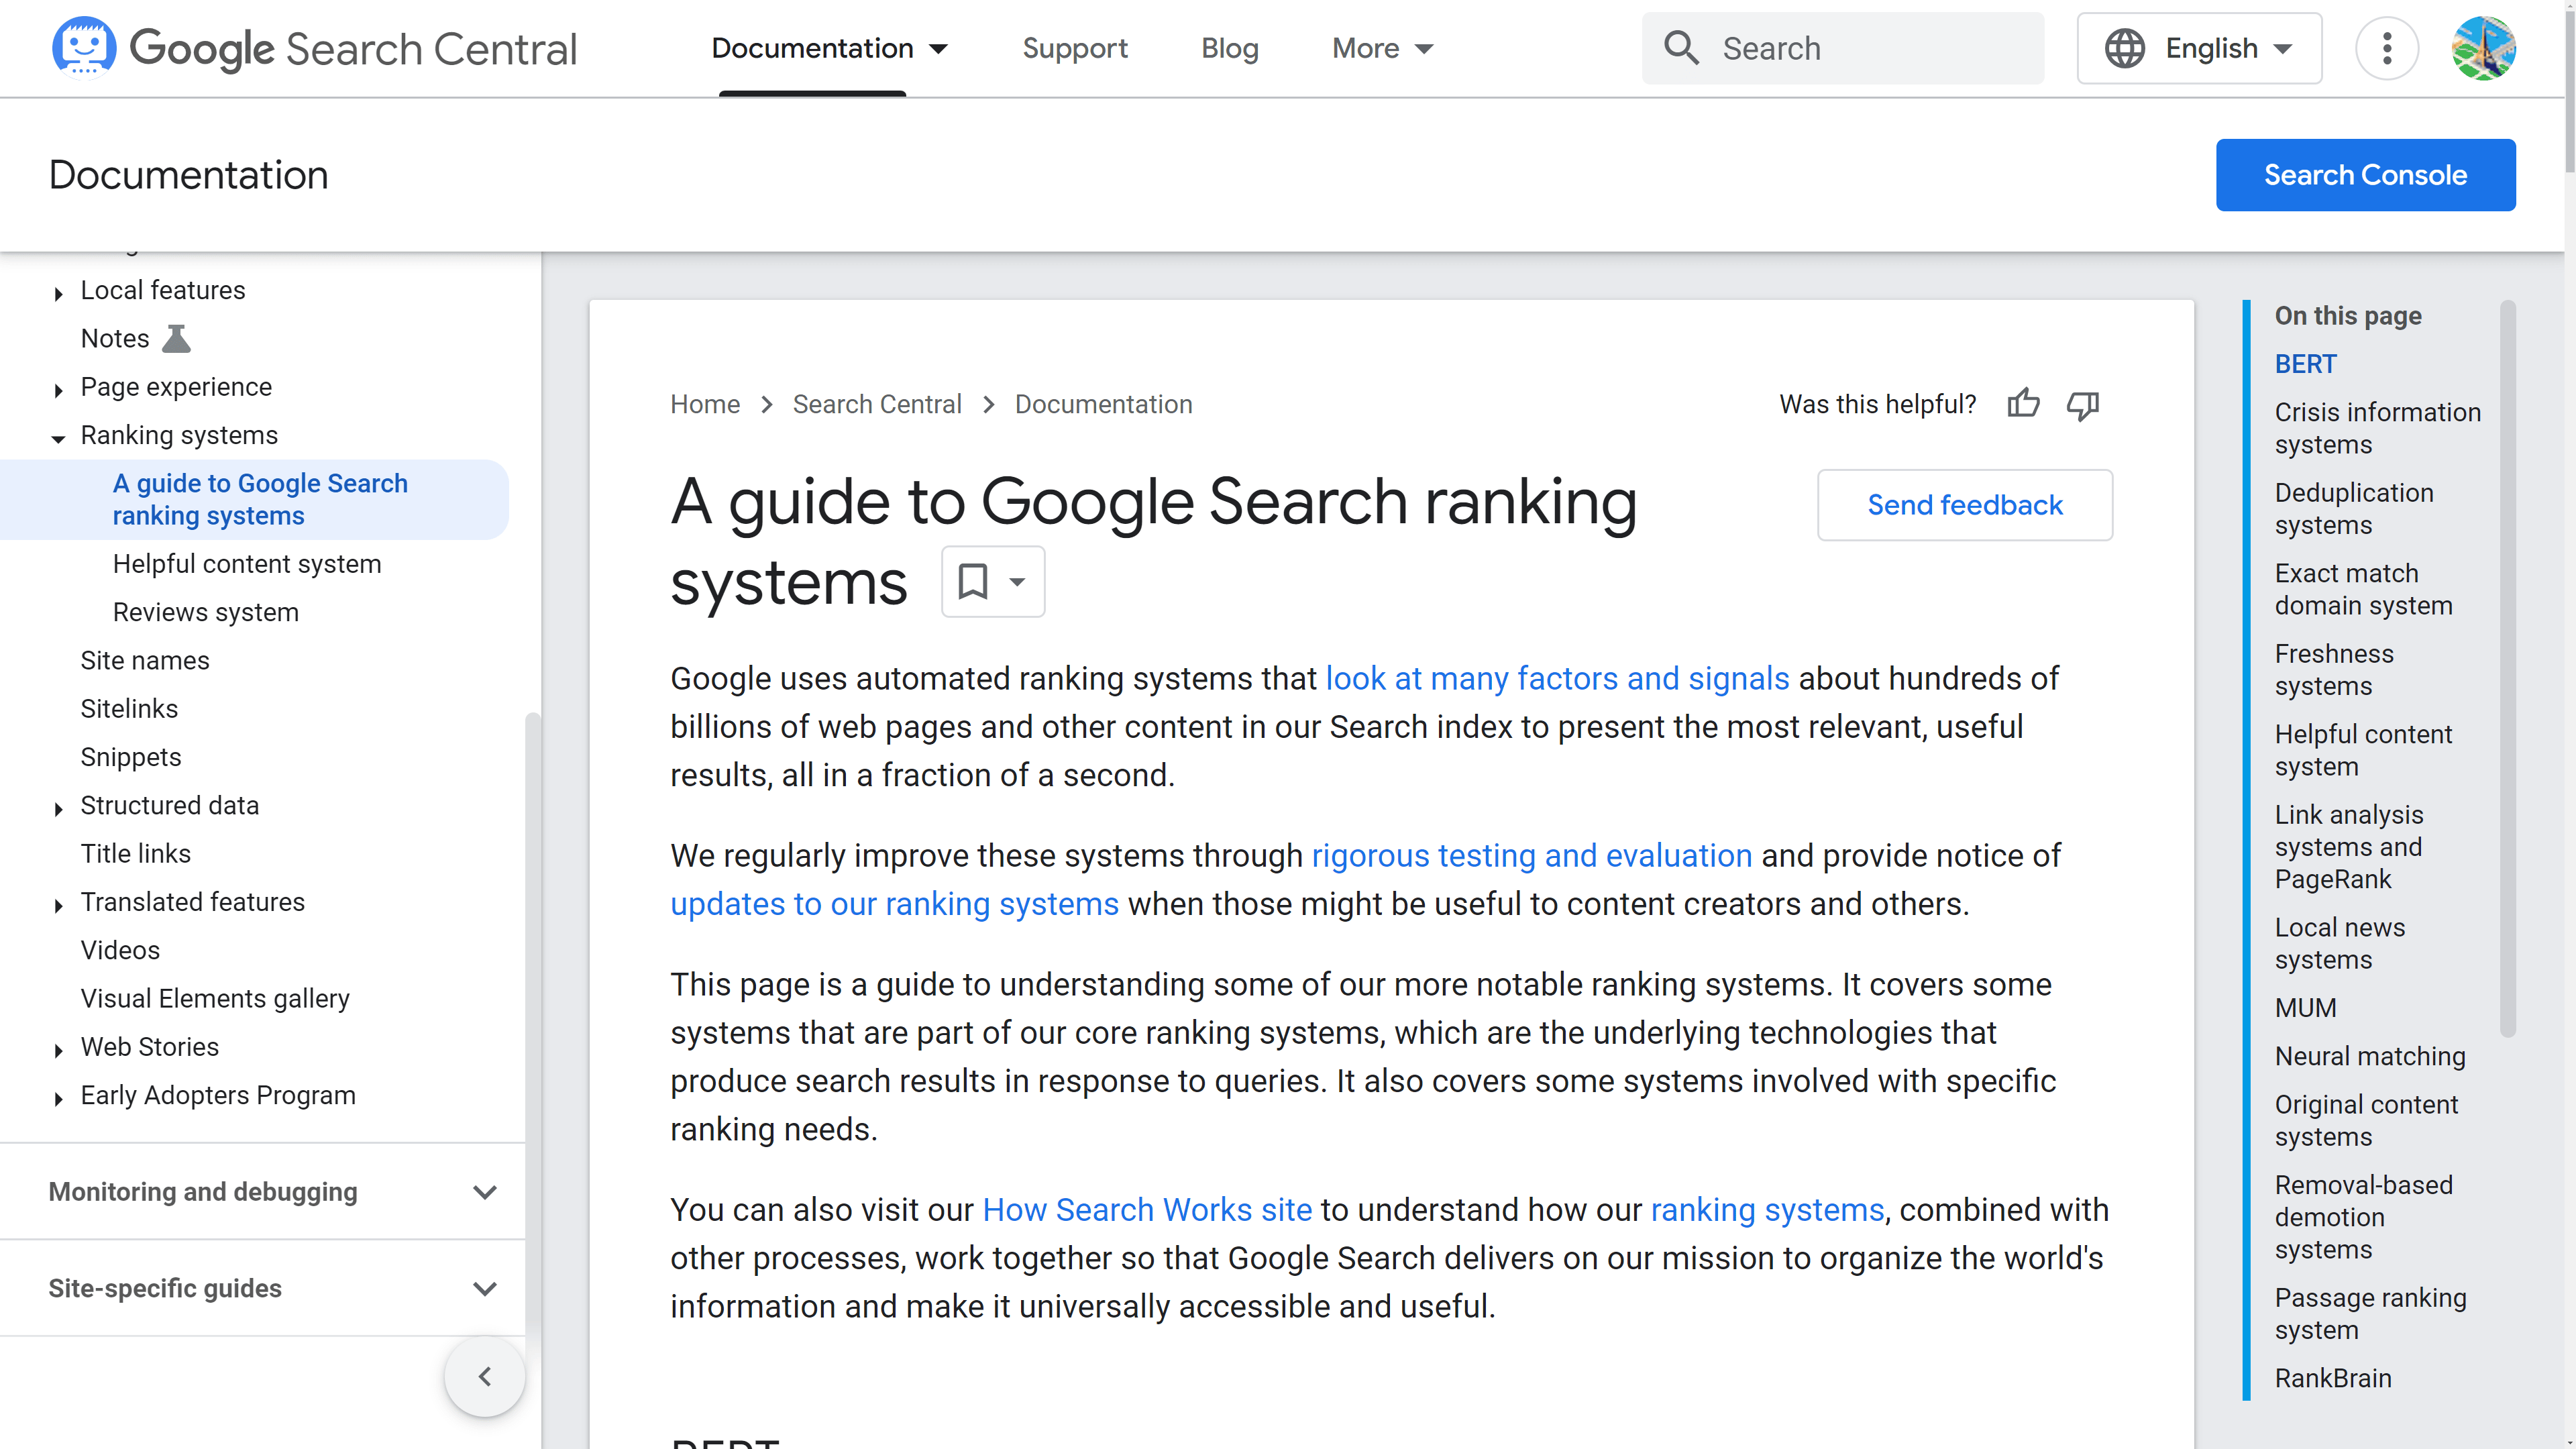2576x1449 pixels.
Task: Jump to Local news systems section
Action: (x=2340, y=943)
